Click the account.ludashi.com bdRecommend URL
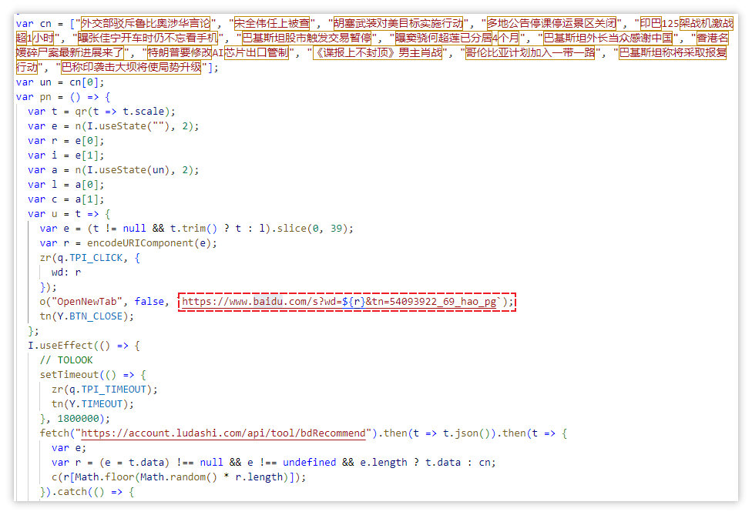The width and height of the screenshot is (752, 515). (x=223, y=433)
